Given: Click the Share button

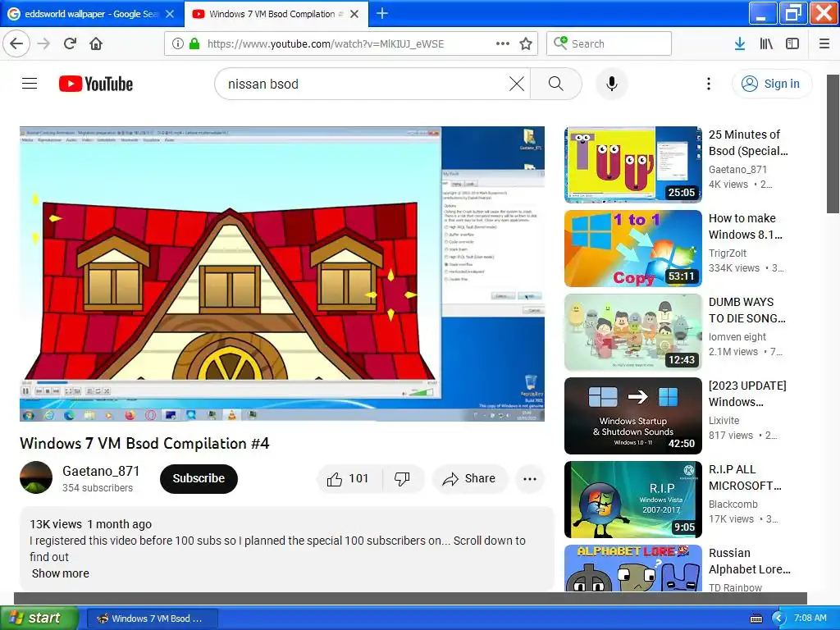Looking at the screenshot, I should [x=469, y=478].
